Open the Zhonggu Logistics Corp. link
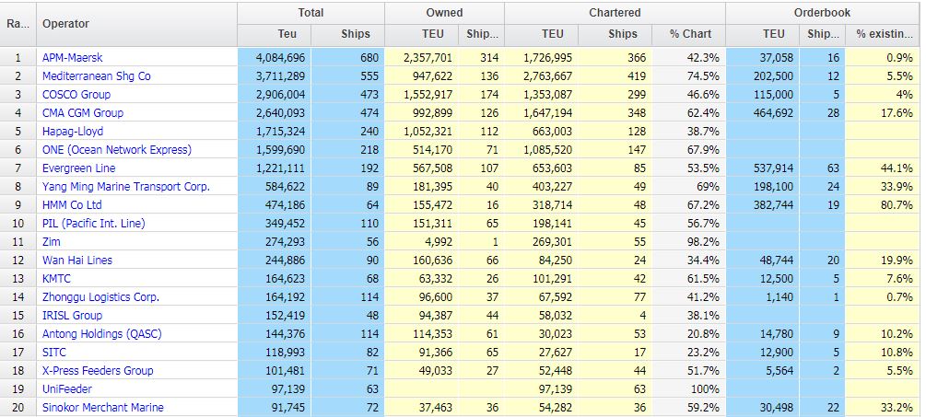Image resolution: width=926 pixels, height=417 pixels. click(x=100, y=296)
